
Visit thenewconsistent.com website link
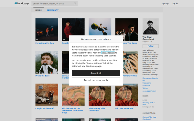150,79
